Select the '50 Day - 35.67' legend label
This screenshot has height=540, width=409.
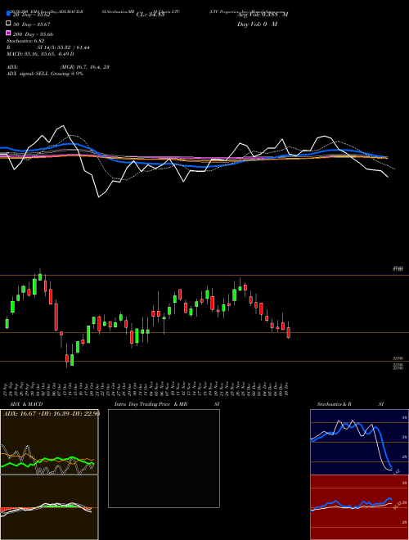pos(31,25)
